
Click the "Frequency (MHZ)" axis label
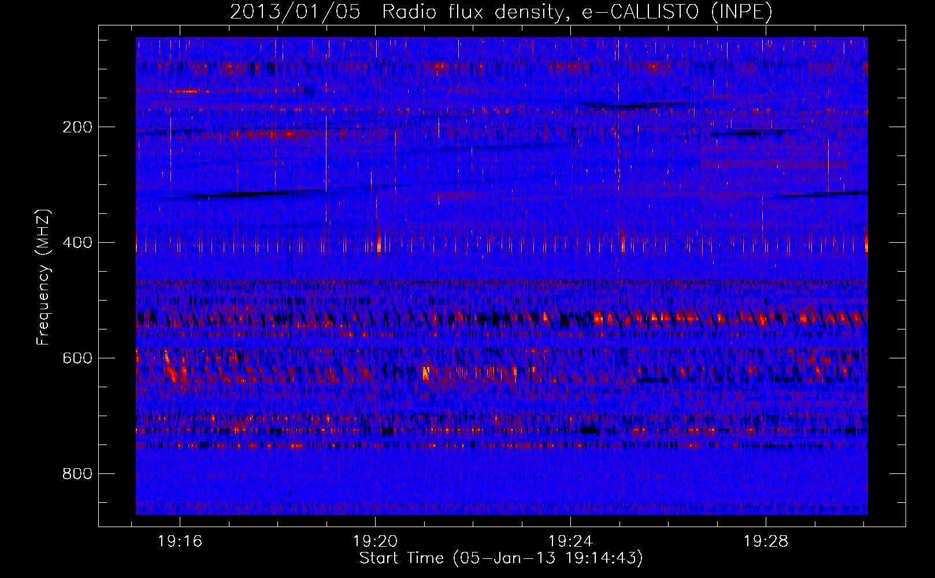[43, 277]
